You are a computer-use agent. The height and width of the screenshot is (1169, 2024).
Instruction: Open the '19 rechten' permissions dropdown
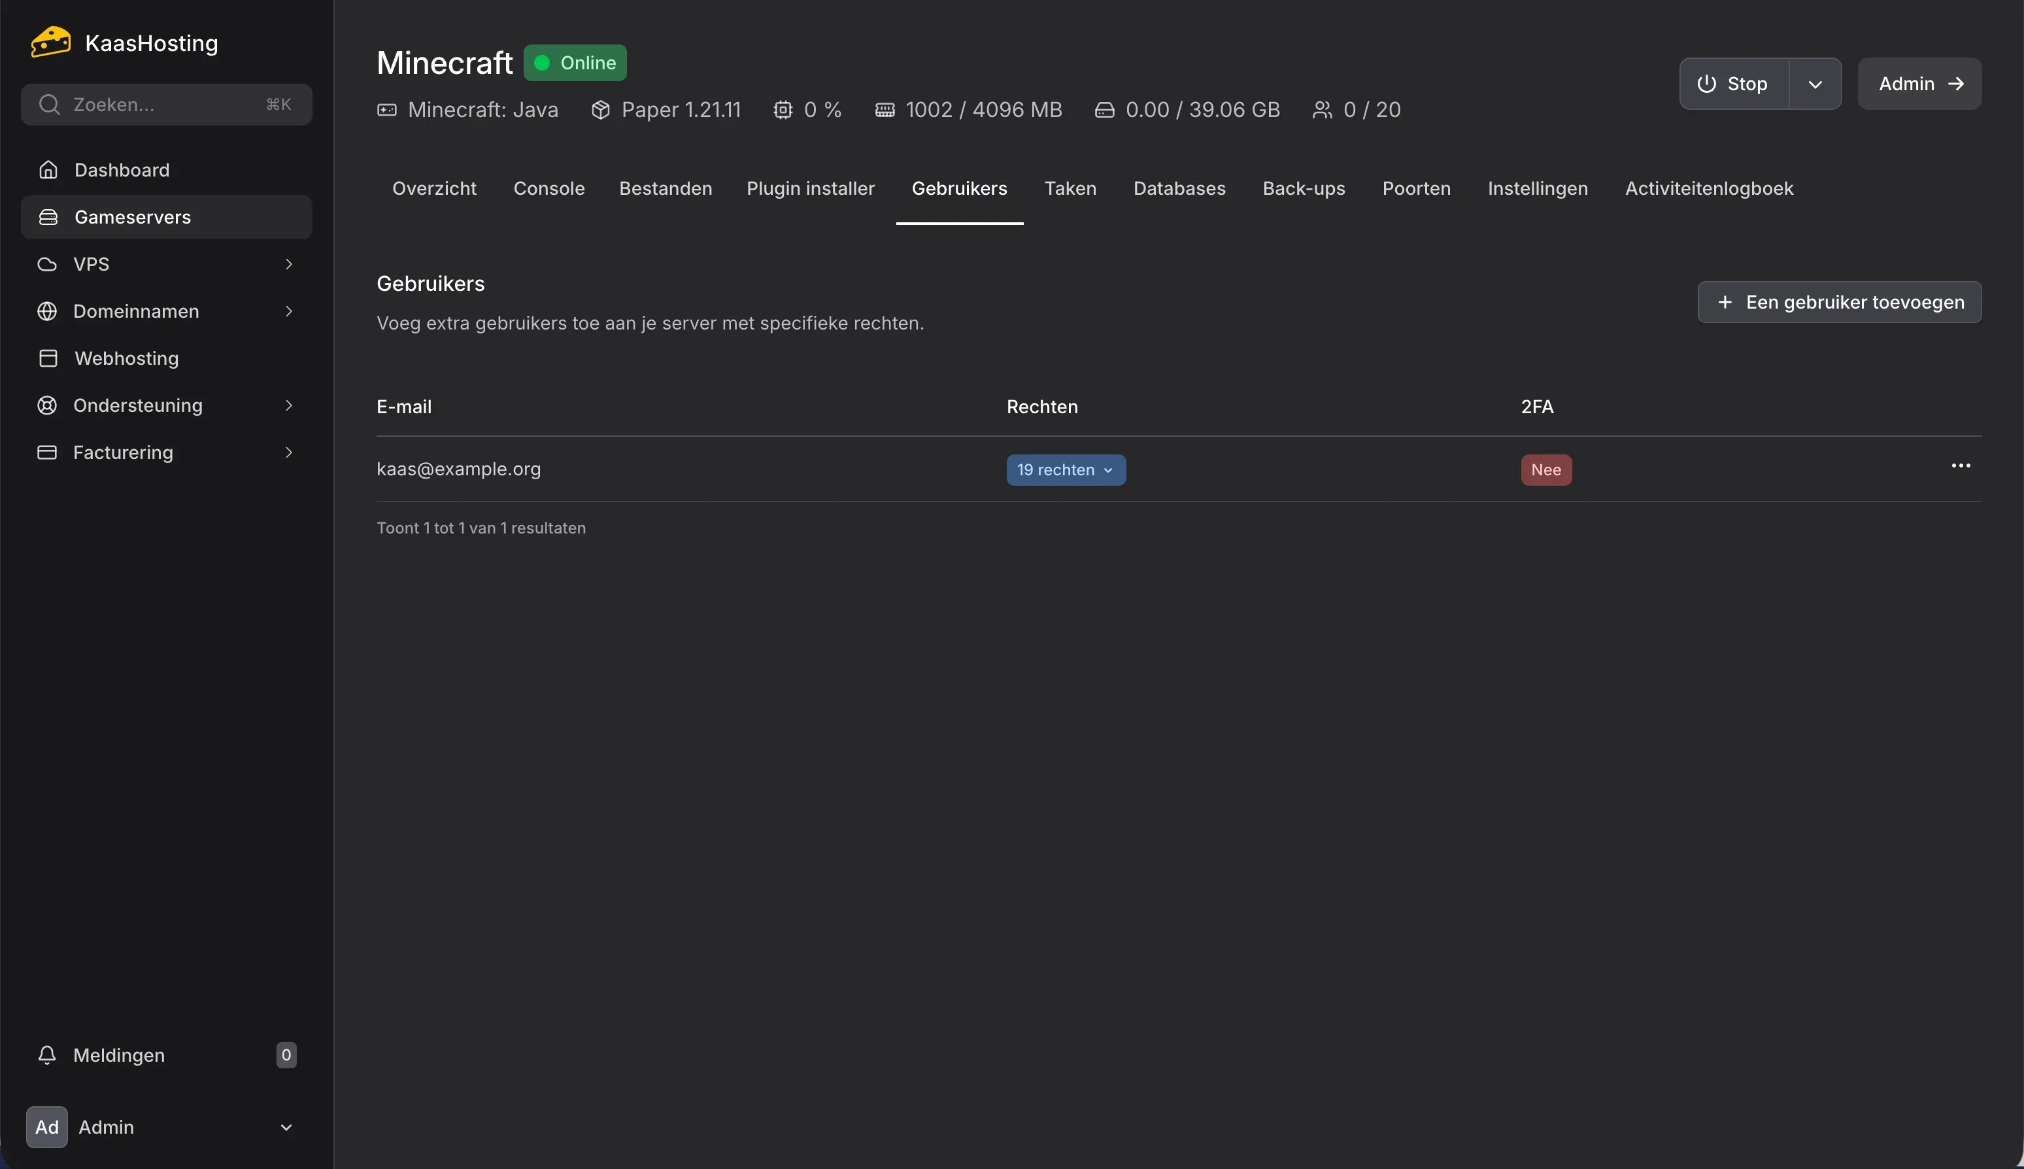(x=1066, y=469)
